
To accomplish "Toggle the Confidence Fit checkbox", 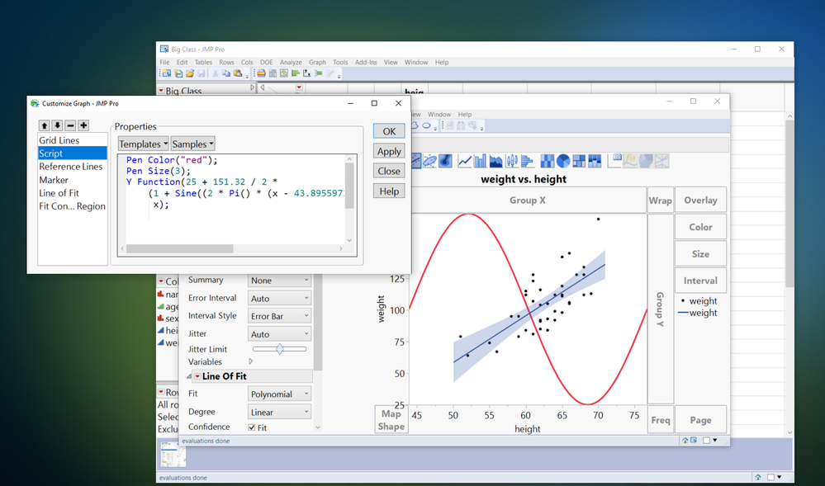I will [x=252, y=427].
